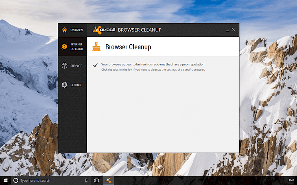297x185 pixels.
Task: Close the Avast Browser Cleanup window
Action: click(x=233, y=30)
